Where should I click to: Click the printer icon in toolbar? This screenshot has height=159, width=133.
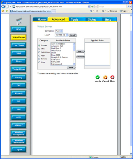coord(103,11)
